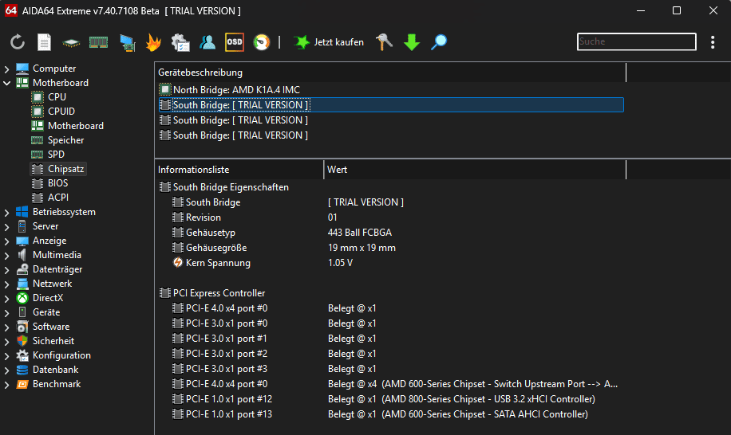Click the Netzwerk icon
This screenshot has width=731, height=435.
22,284
